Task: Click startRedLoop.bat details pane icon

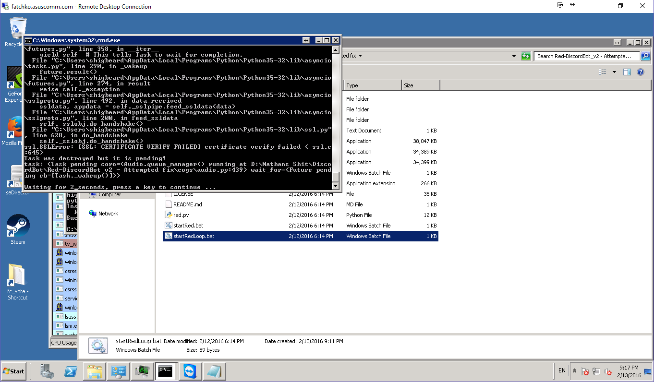Action: click(98, 346)
